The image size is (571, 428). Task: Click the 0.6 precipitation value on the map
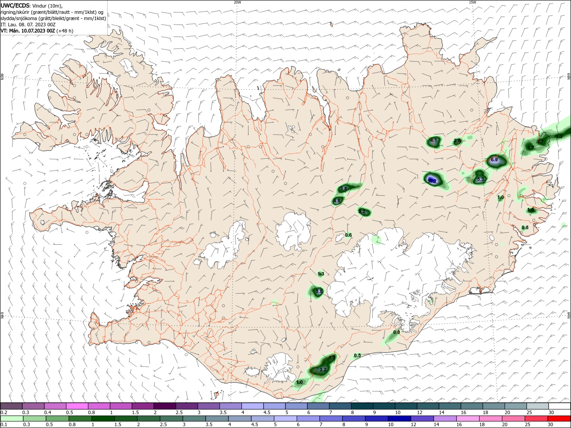(x=348, y=235)
